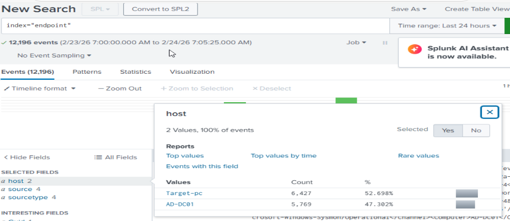Switch to the Patterns tab
This screenshot has width=510, height=221.
click(x=87, y=72)
